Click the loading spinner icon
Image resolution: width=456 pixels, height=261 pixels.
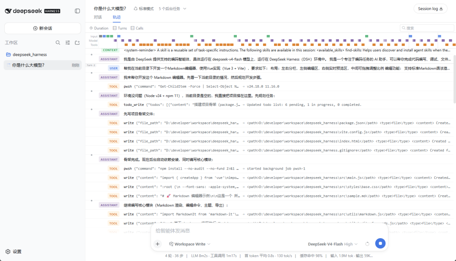(x=367, y=244)
